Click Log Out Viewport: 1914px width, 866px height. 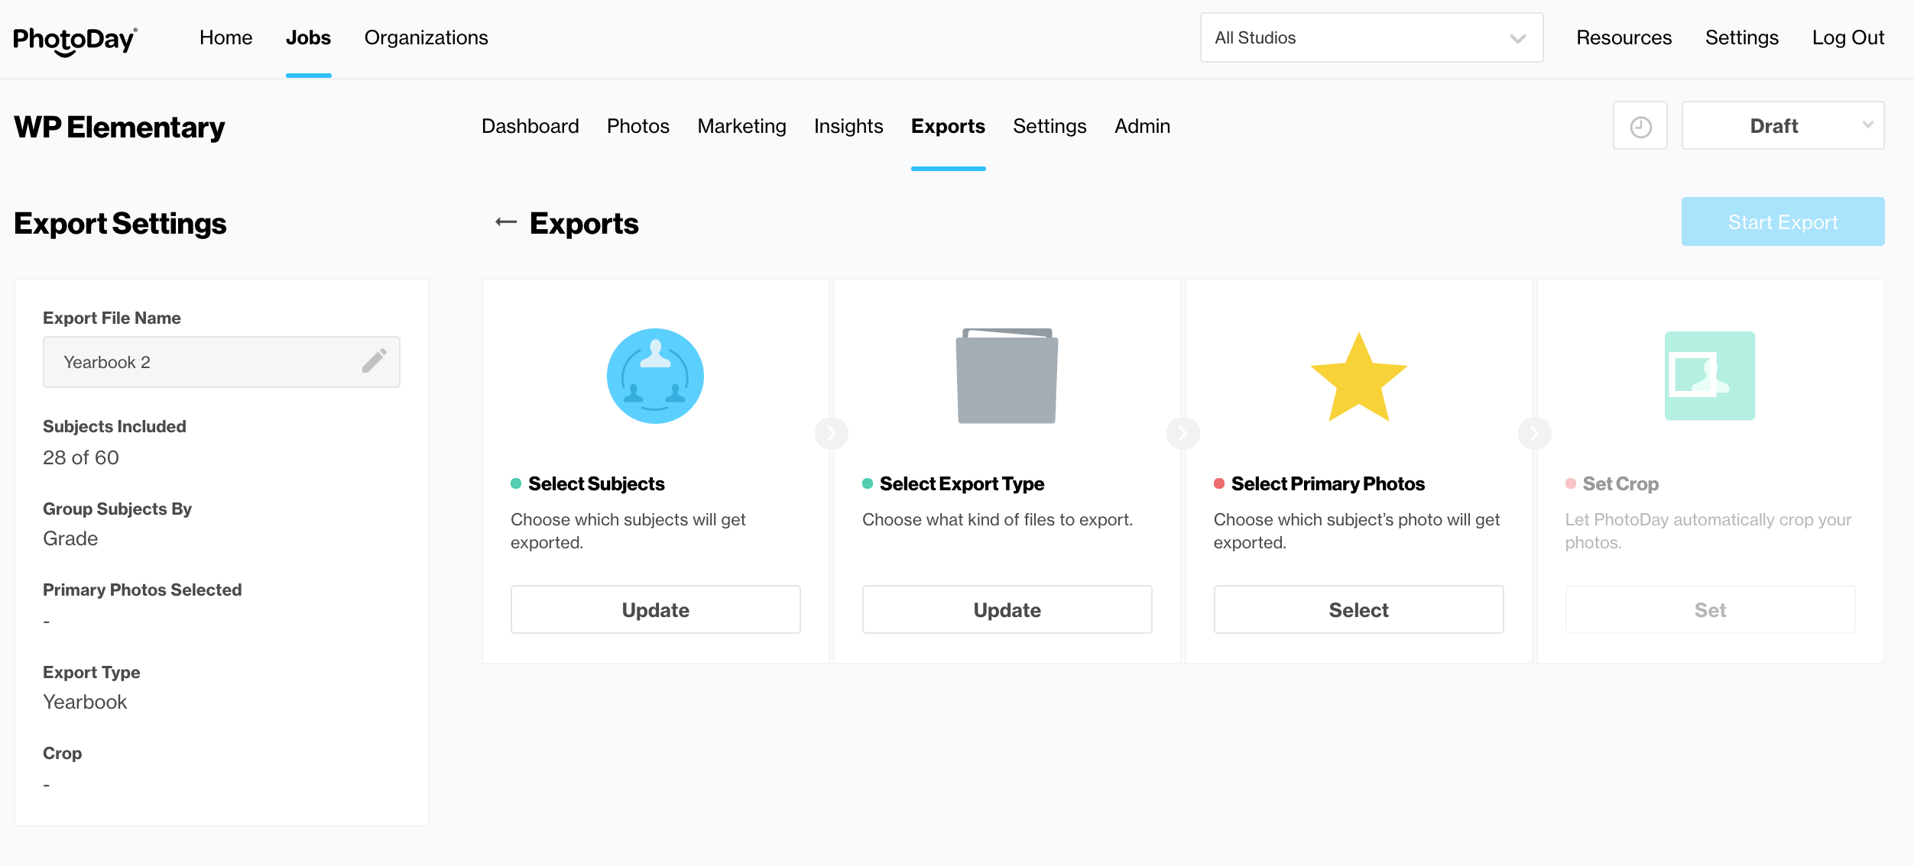point(1847,37)
